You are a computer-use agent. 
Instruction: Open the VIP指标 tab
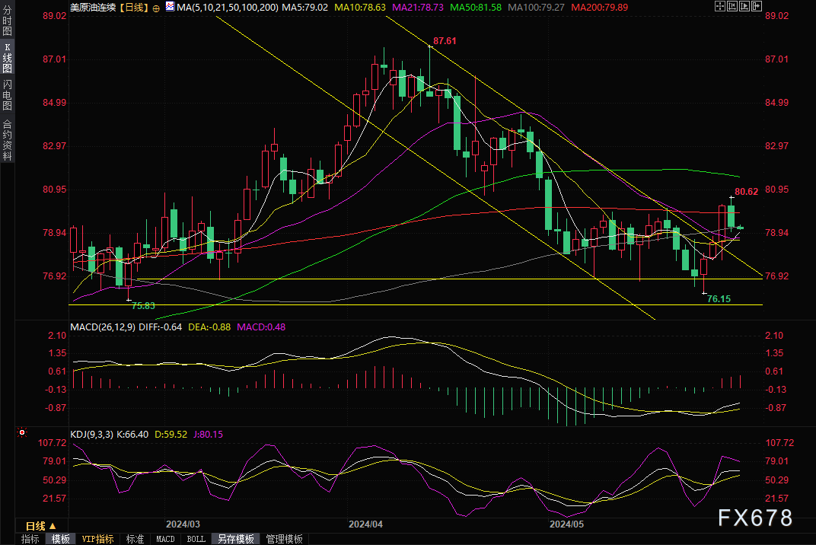click(97, 539)
